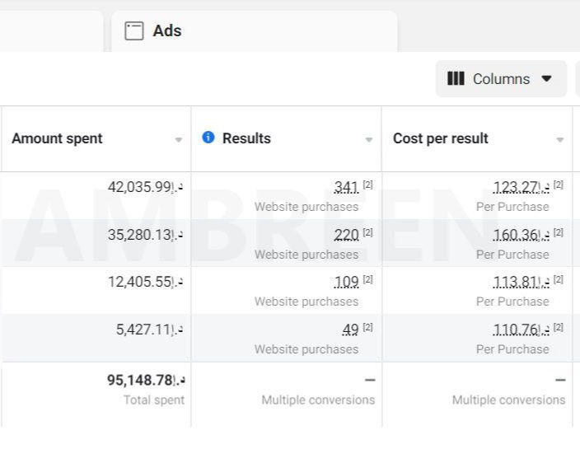Click the 123.27 per purchase cost
The image size is (580, 449).
tap(520, 188)
